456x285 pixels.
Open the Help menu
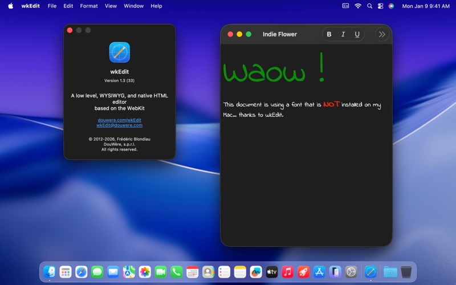pos(156,6)
